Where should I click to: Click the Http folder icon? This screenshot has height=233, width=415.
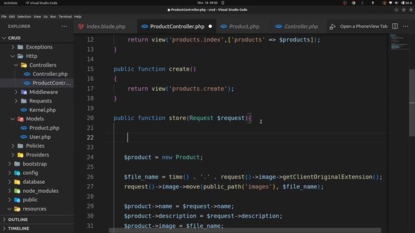point(20,56)
